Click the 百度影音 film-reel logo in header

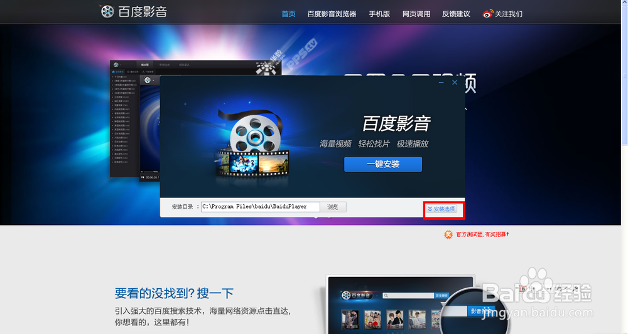(x=134, y=11)
